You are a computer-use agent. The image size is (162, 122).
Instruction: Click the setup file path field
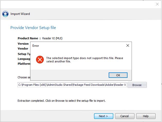[x=72, y=85]
